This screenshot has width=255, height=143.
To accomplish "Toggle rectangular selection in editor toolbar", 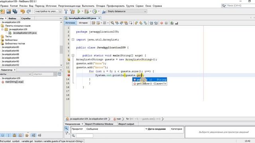I will 131,23.
